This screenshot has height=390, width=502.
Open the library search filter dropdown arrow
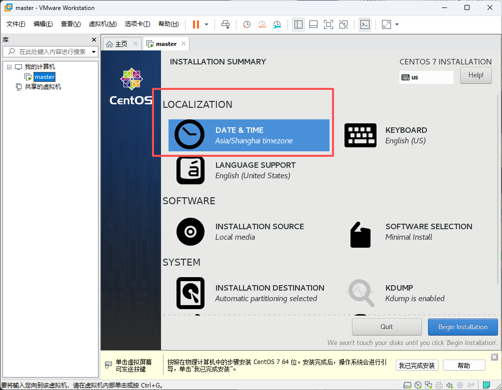(94, 52)
